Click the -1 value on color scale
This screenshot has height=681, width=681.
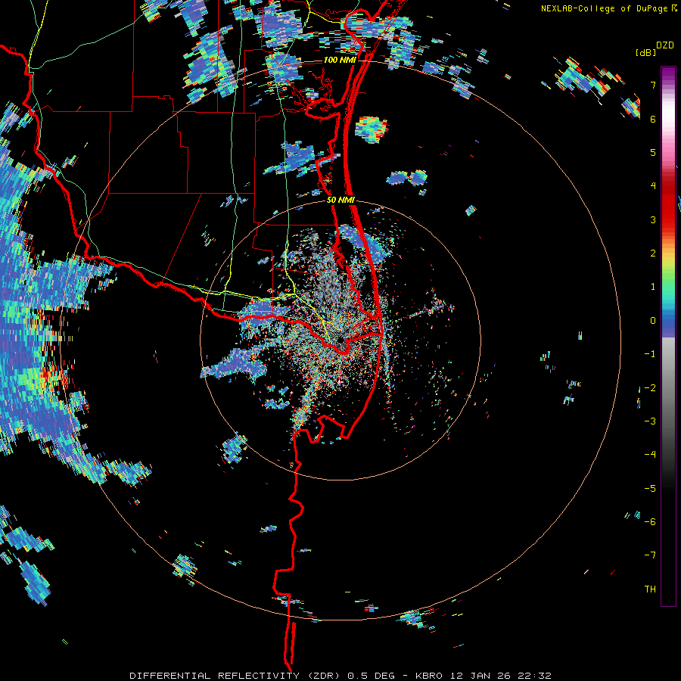[650, 354]
